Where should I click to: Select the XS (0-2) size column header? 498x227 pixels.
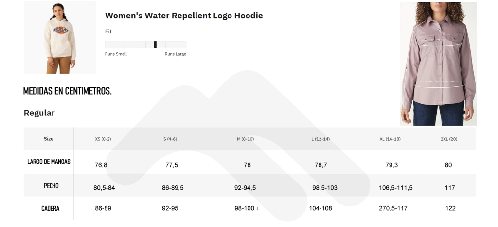103,139
